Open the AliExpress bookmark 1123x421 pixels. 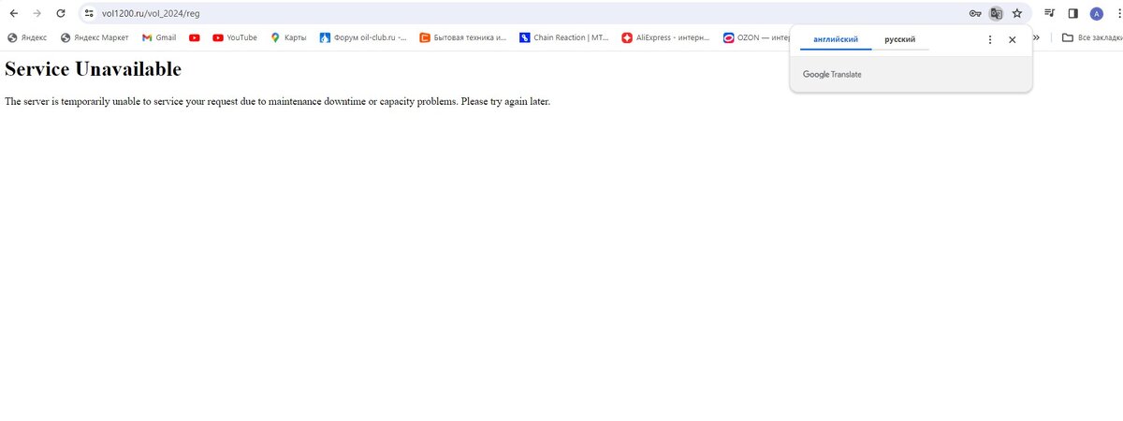pyautogui.click(x=665, y=37)
